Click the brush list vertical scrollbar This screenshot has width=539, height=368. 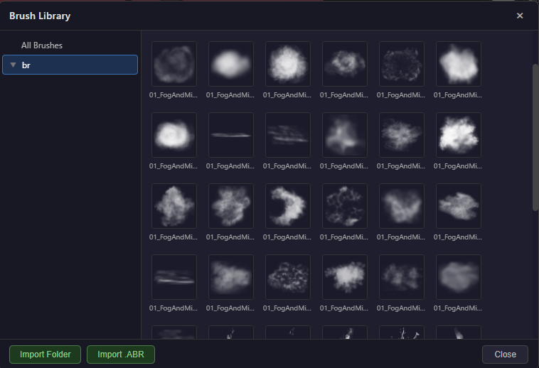click(x=535, y=137)
